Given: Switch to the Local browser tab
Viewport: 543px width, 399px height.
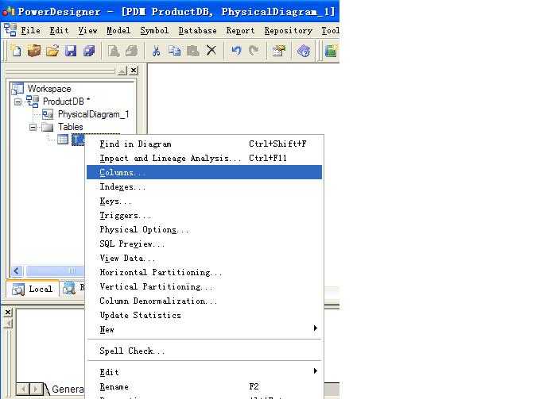Looking at the screenshot, I should pyautogui.click(x=33, y=289).
